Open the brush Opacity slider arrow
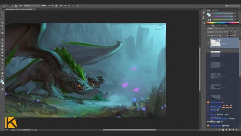The image size is (241, 136). click(53, 6)
